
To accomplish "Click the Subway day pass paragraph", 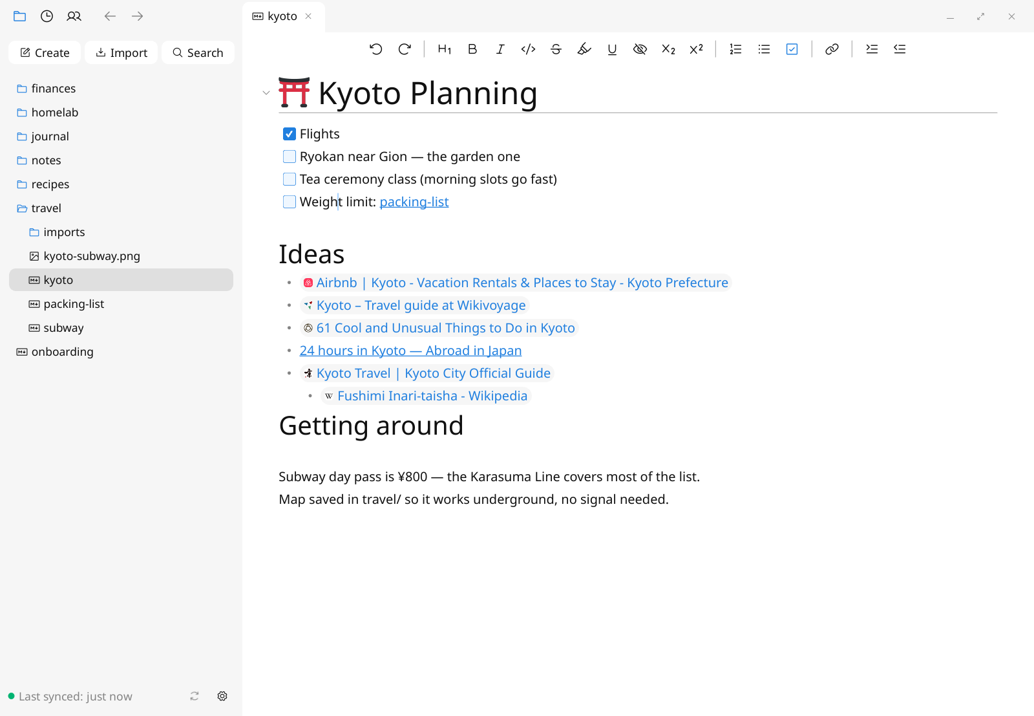I will [489, 477].
